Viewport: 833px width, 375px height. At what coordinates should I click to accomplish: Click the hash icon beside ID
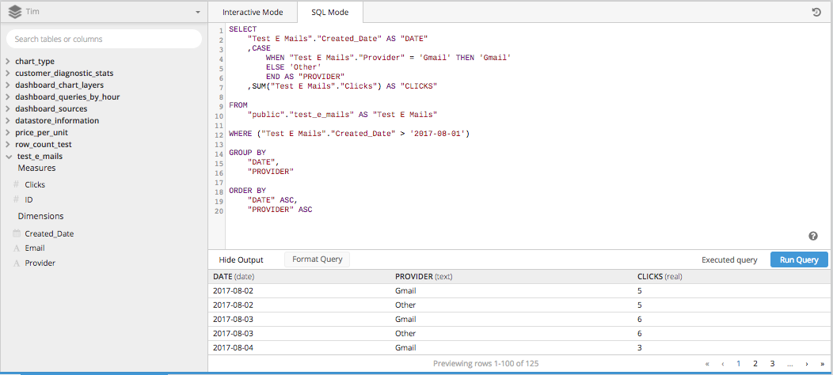pos(16,200)
